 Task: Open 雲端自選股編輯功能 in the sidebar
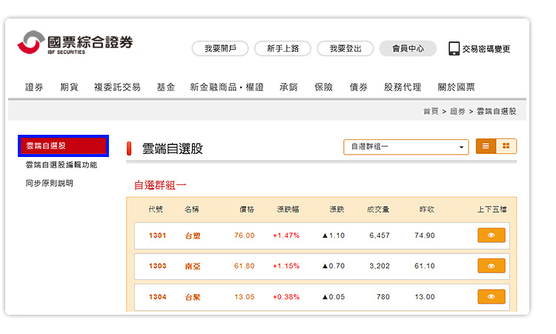62,164
